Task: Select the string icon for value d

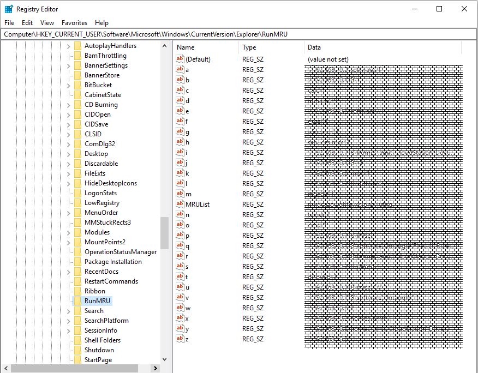Action: 180,100
